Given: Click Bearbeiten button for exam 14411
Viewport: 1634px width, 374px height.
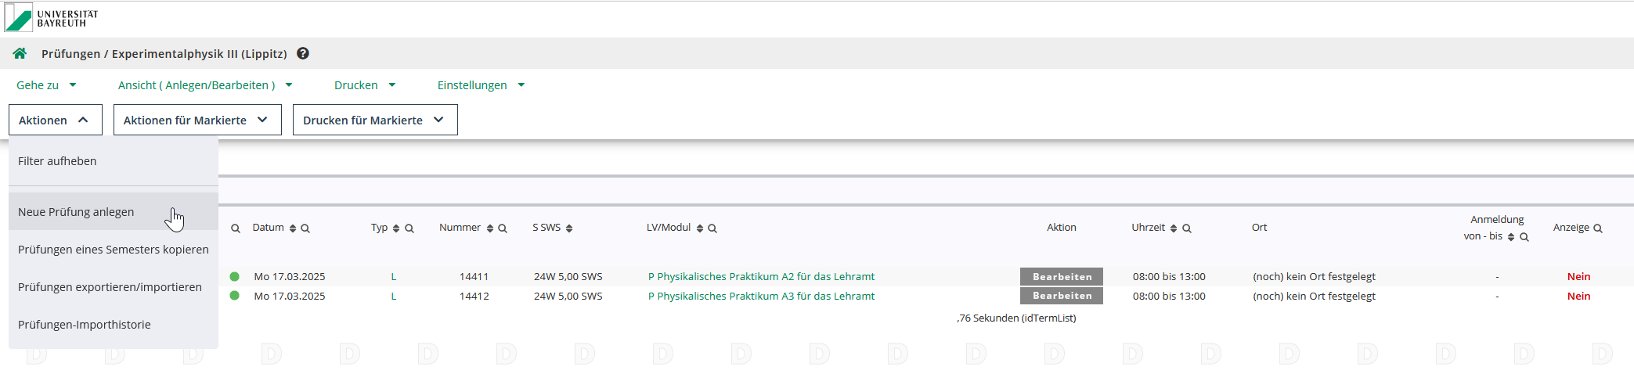Looking at the screenshot, I should 1061,276.
